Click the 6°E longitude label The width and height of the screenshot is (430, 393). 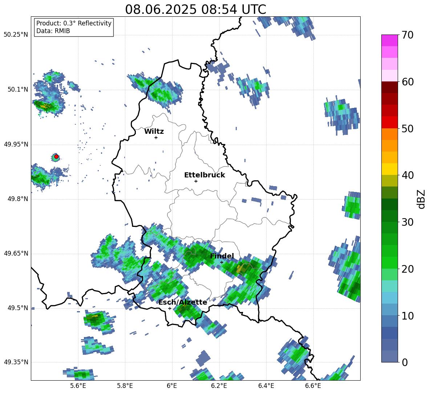(172, 386)
